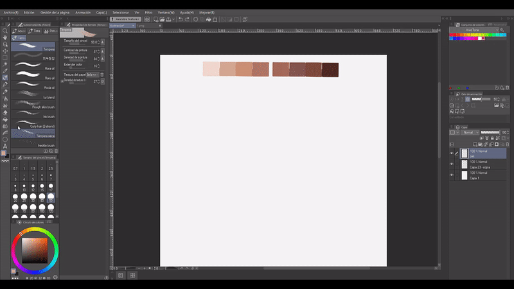Toggle expand for Densidad de textura setting

tap(62, 81)
